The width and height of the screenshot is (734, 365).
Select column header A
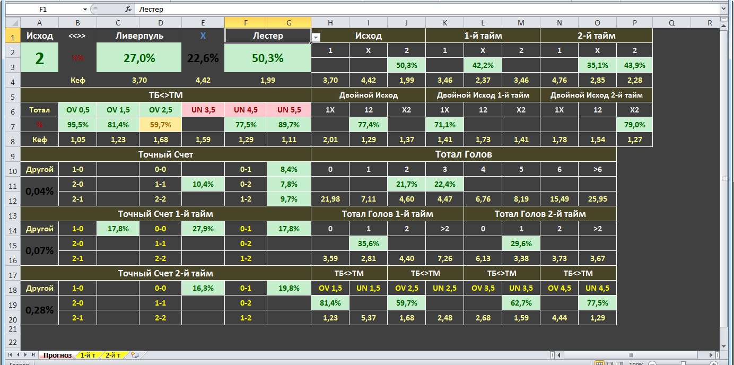[40, 22]
